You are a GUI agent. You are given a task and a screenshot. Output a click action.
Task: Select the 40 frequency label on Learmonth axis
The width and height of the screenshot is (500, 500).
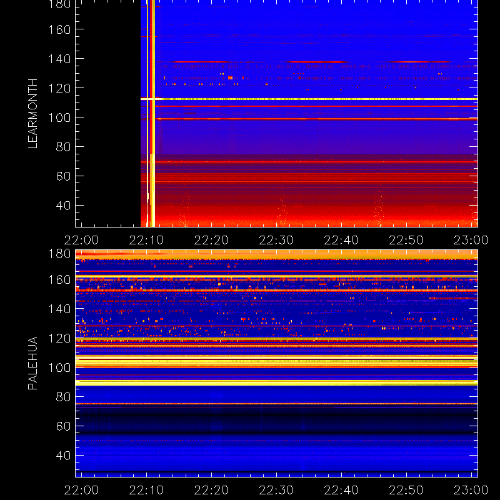tap(63, 206)
